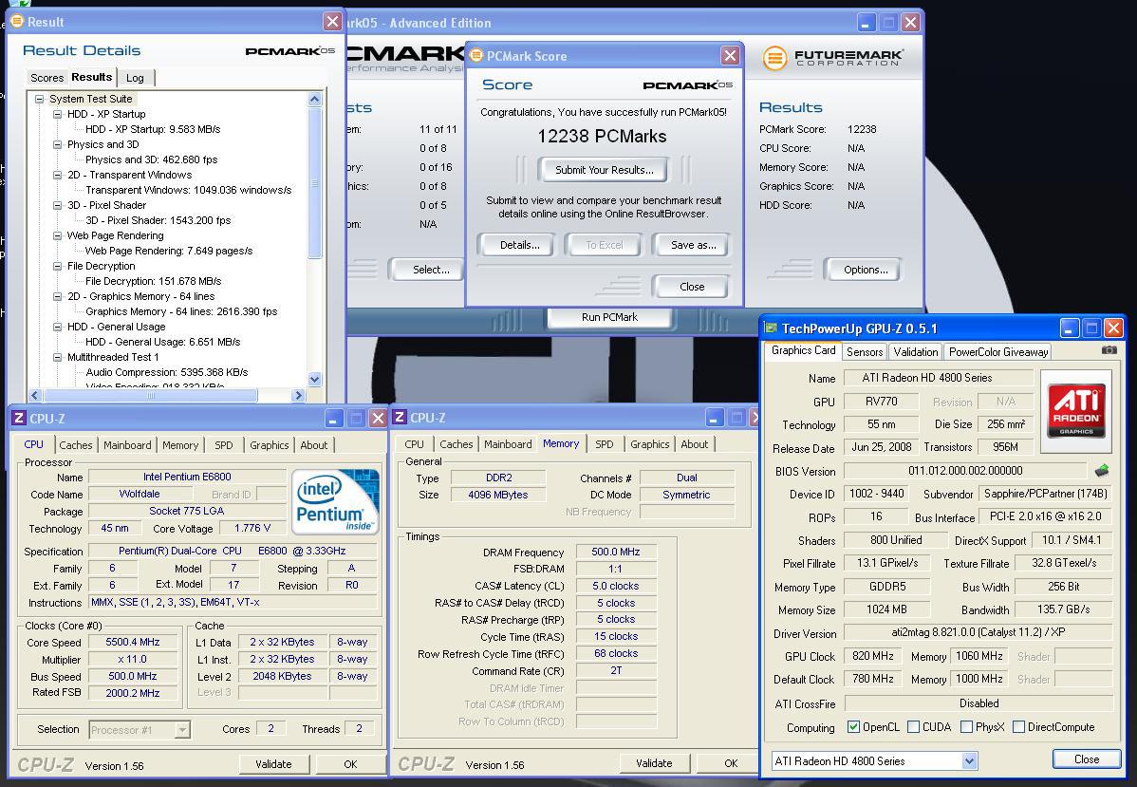Enable the OpenCL checkbox in GPU-Z
This screenshot has width=1137, height=787.
click(853, 727)
